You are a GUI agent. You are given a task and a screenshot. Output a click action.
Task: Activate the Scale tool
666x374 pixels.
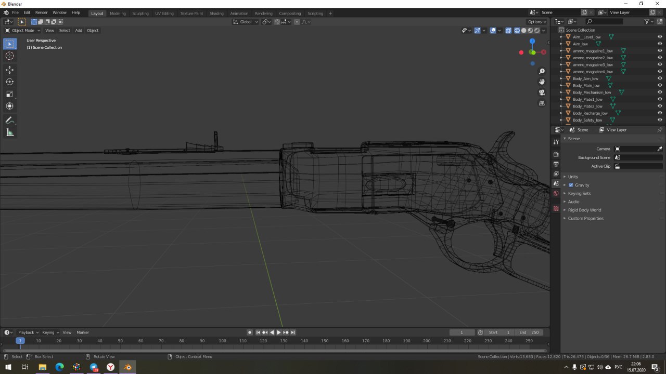9,94
